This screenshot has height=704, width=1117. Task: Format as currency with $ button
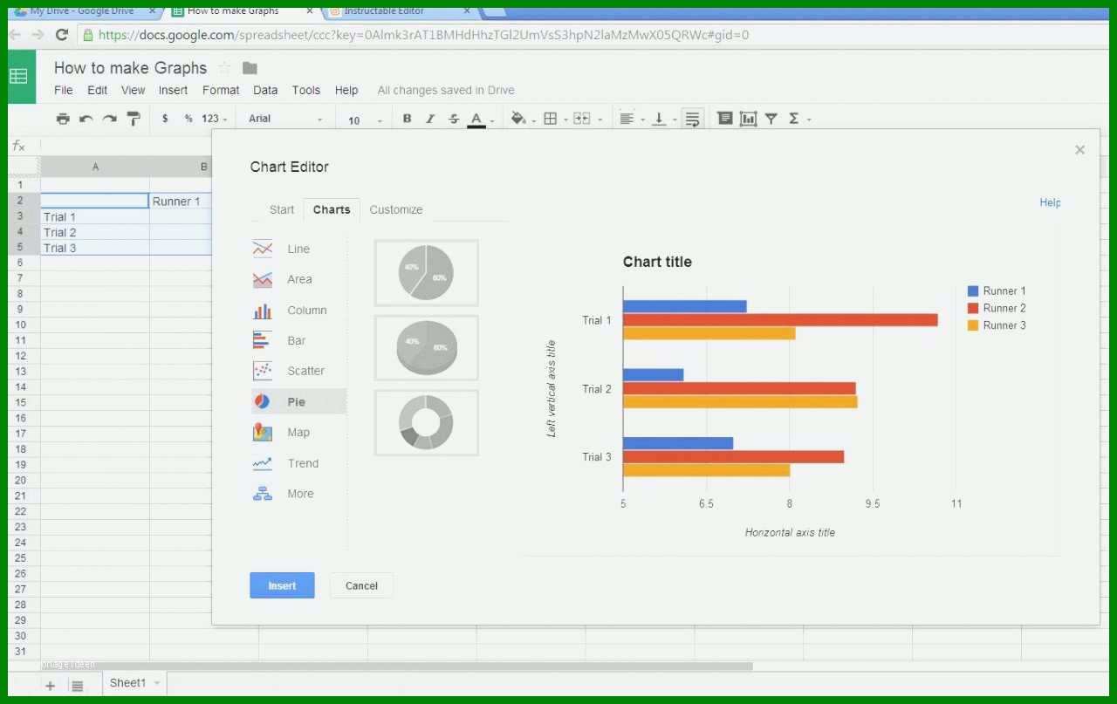(165, 119)
